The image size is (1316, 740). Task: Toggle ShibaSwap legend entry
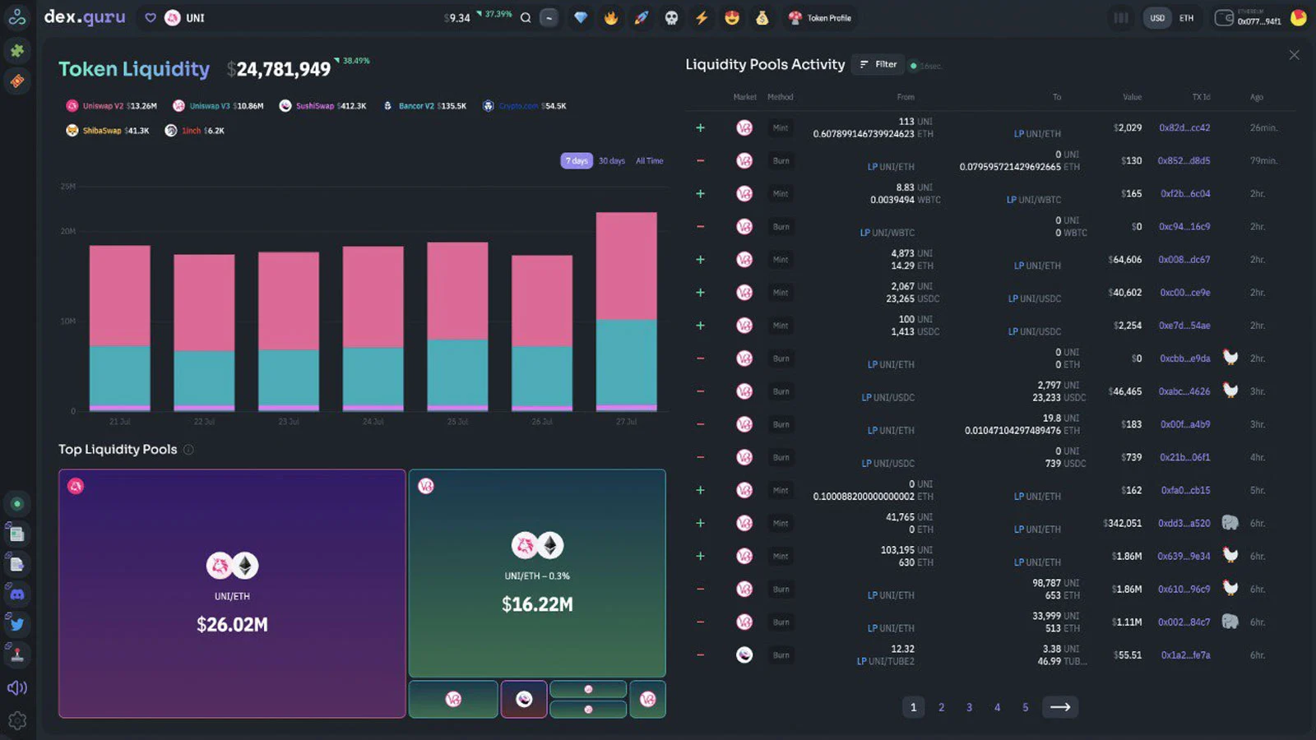coord(108,131)
